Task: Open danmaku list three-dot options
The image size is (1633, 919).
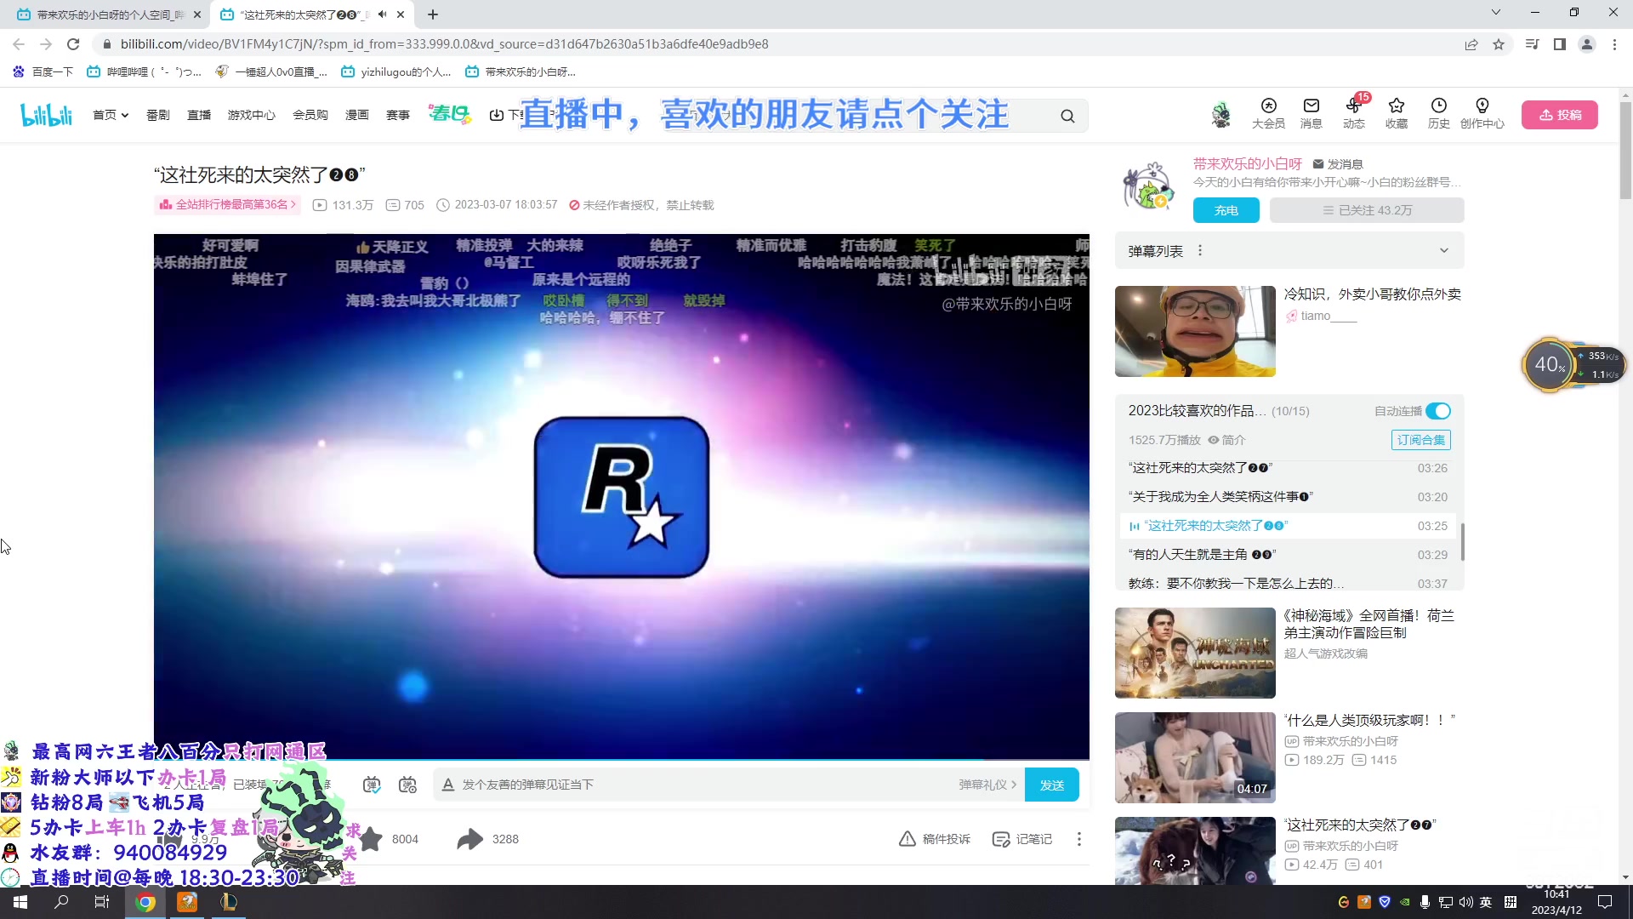Action: pyautogui.click(x=1200, y=251)
